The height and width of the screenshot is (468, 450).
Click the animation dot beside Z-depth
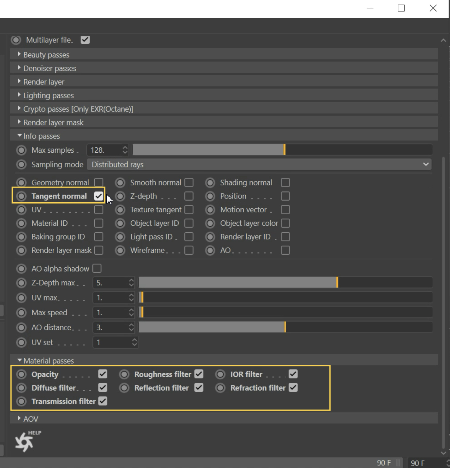click(120, 196)
